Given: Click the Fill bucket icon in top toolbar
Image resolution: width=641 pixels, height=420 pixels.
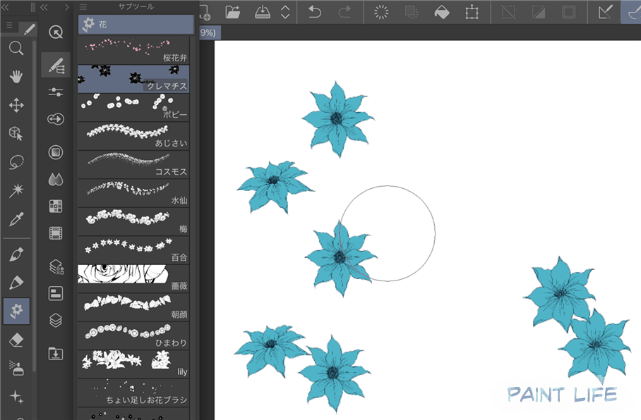Looking at the screenshot, I should pyautogui.click(x=441, y=12).
